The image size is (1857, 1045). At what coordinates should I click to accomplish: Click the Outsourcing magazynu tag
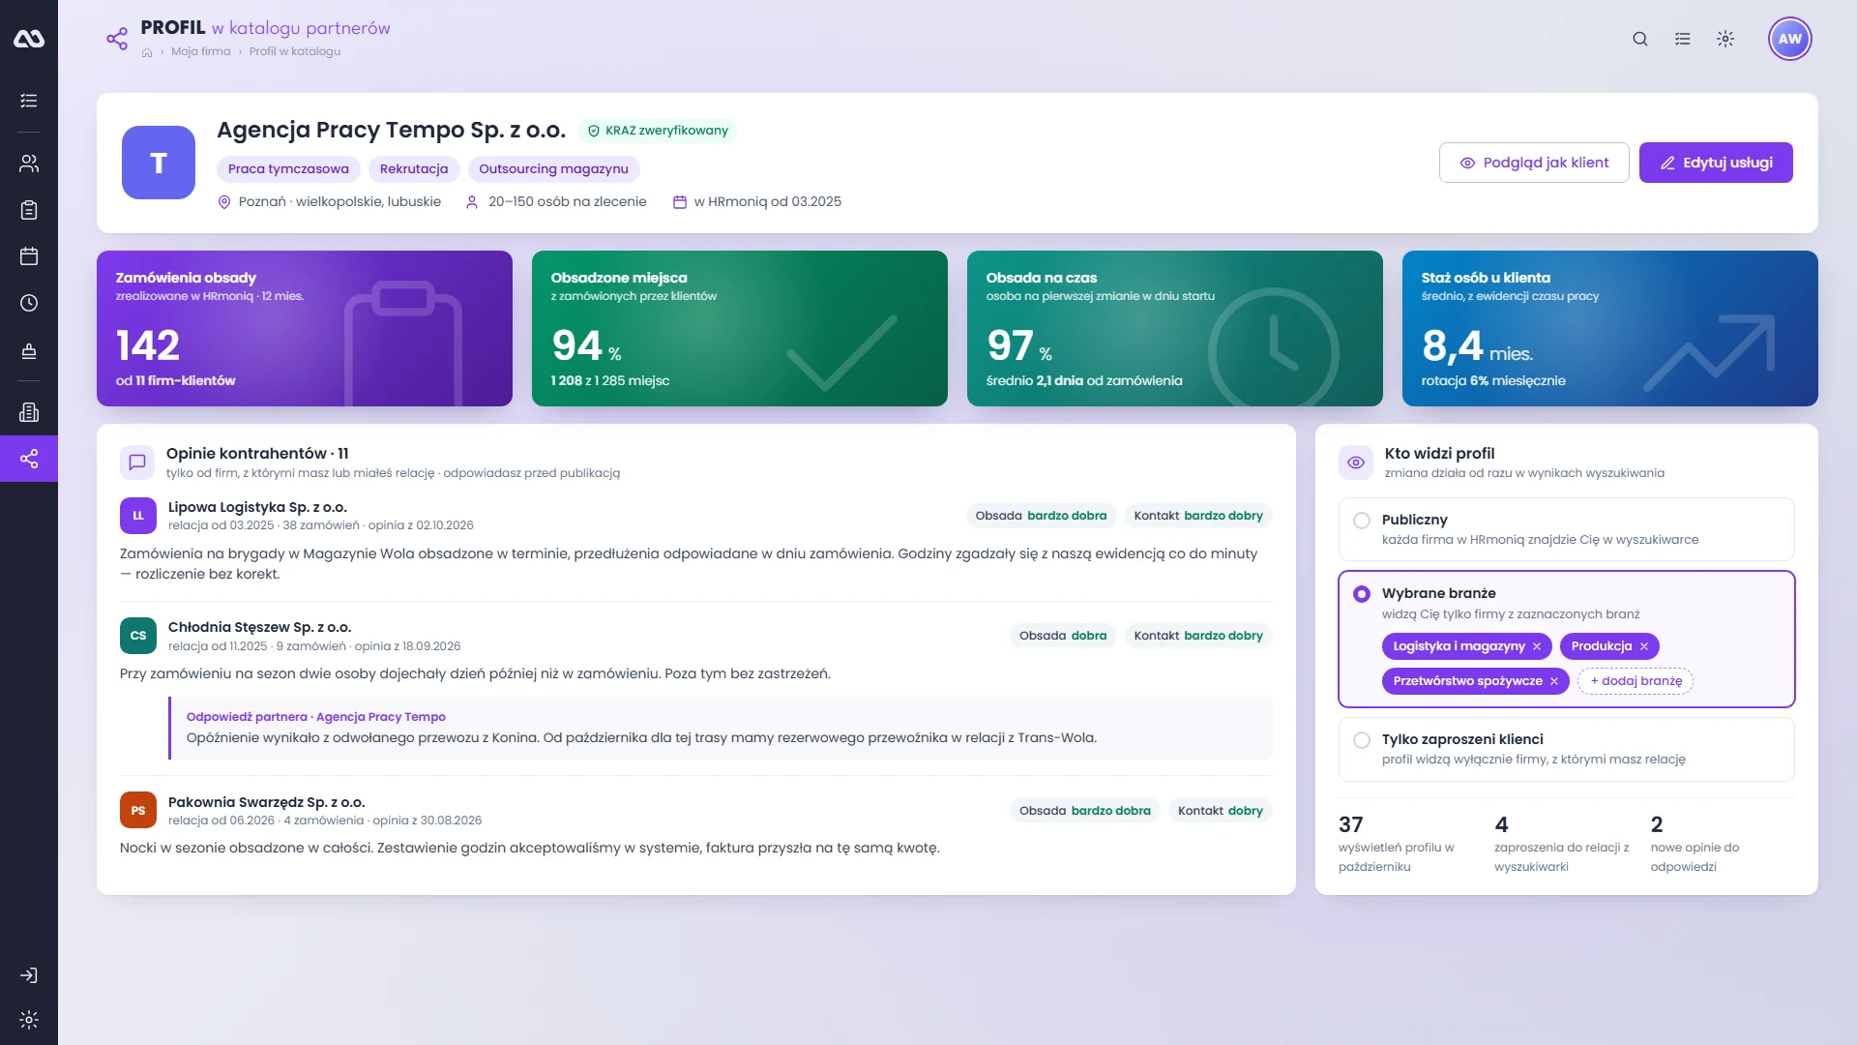[553, 169]
